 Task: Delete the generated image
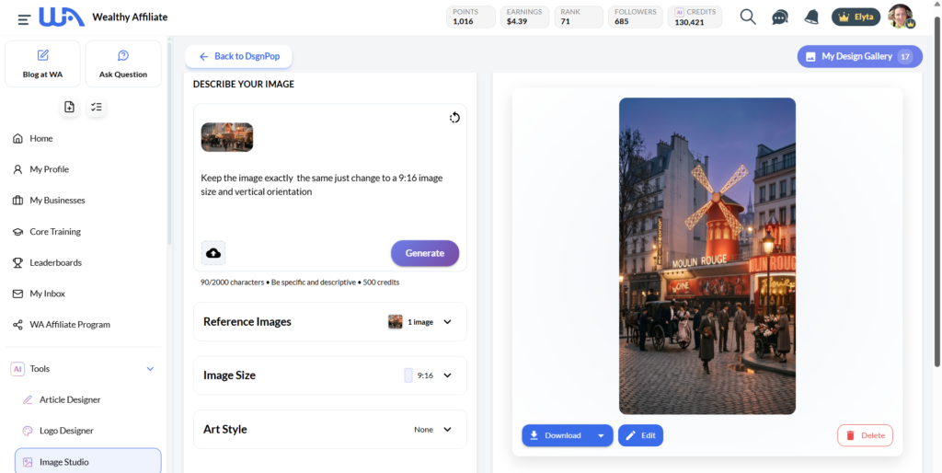(x=865, y=435)
